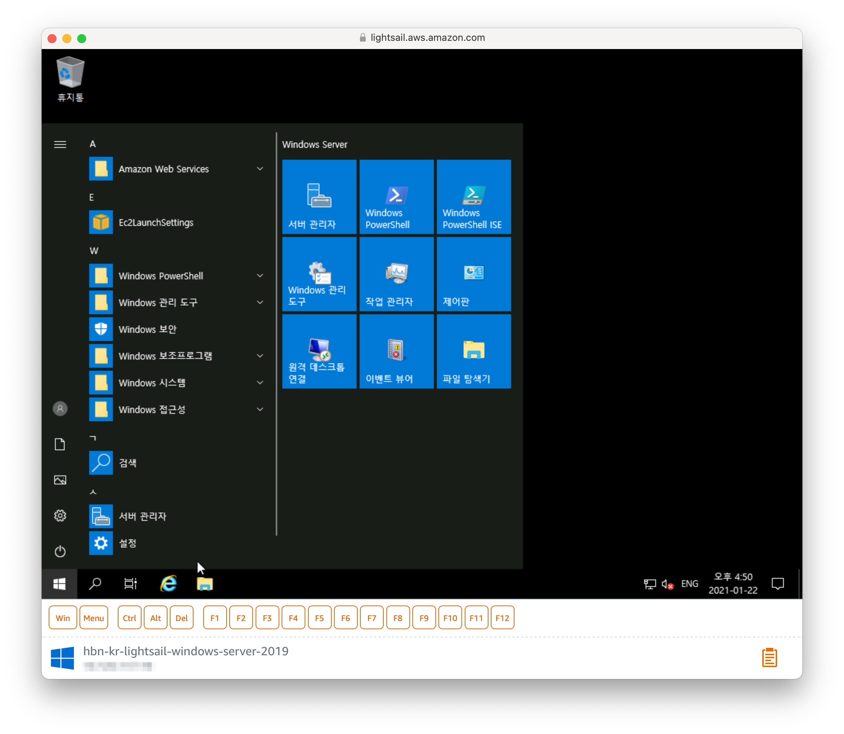Open 검색 in the app list
This screenshot has height=734, width=844.
(x=177, y=463)
